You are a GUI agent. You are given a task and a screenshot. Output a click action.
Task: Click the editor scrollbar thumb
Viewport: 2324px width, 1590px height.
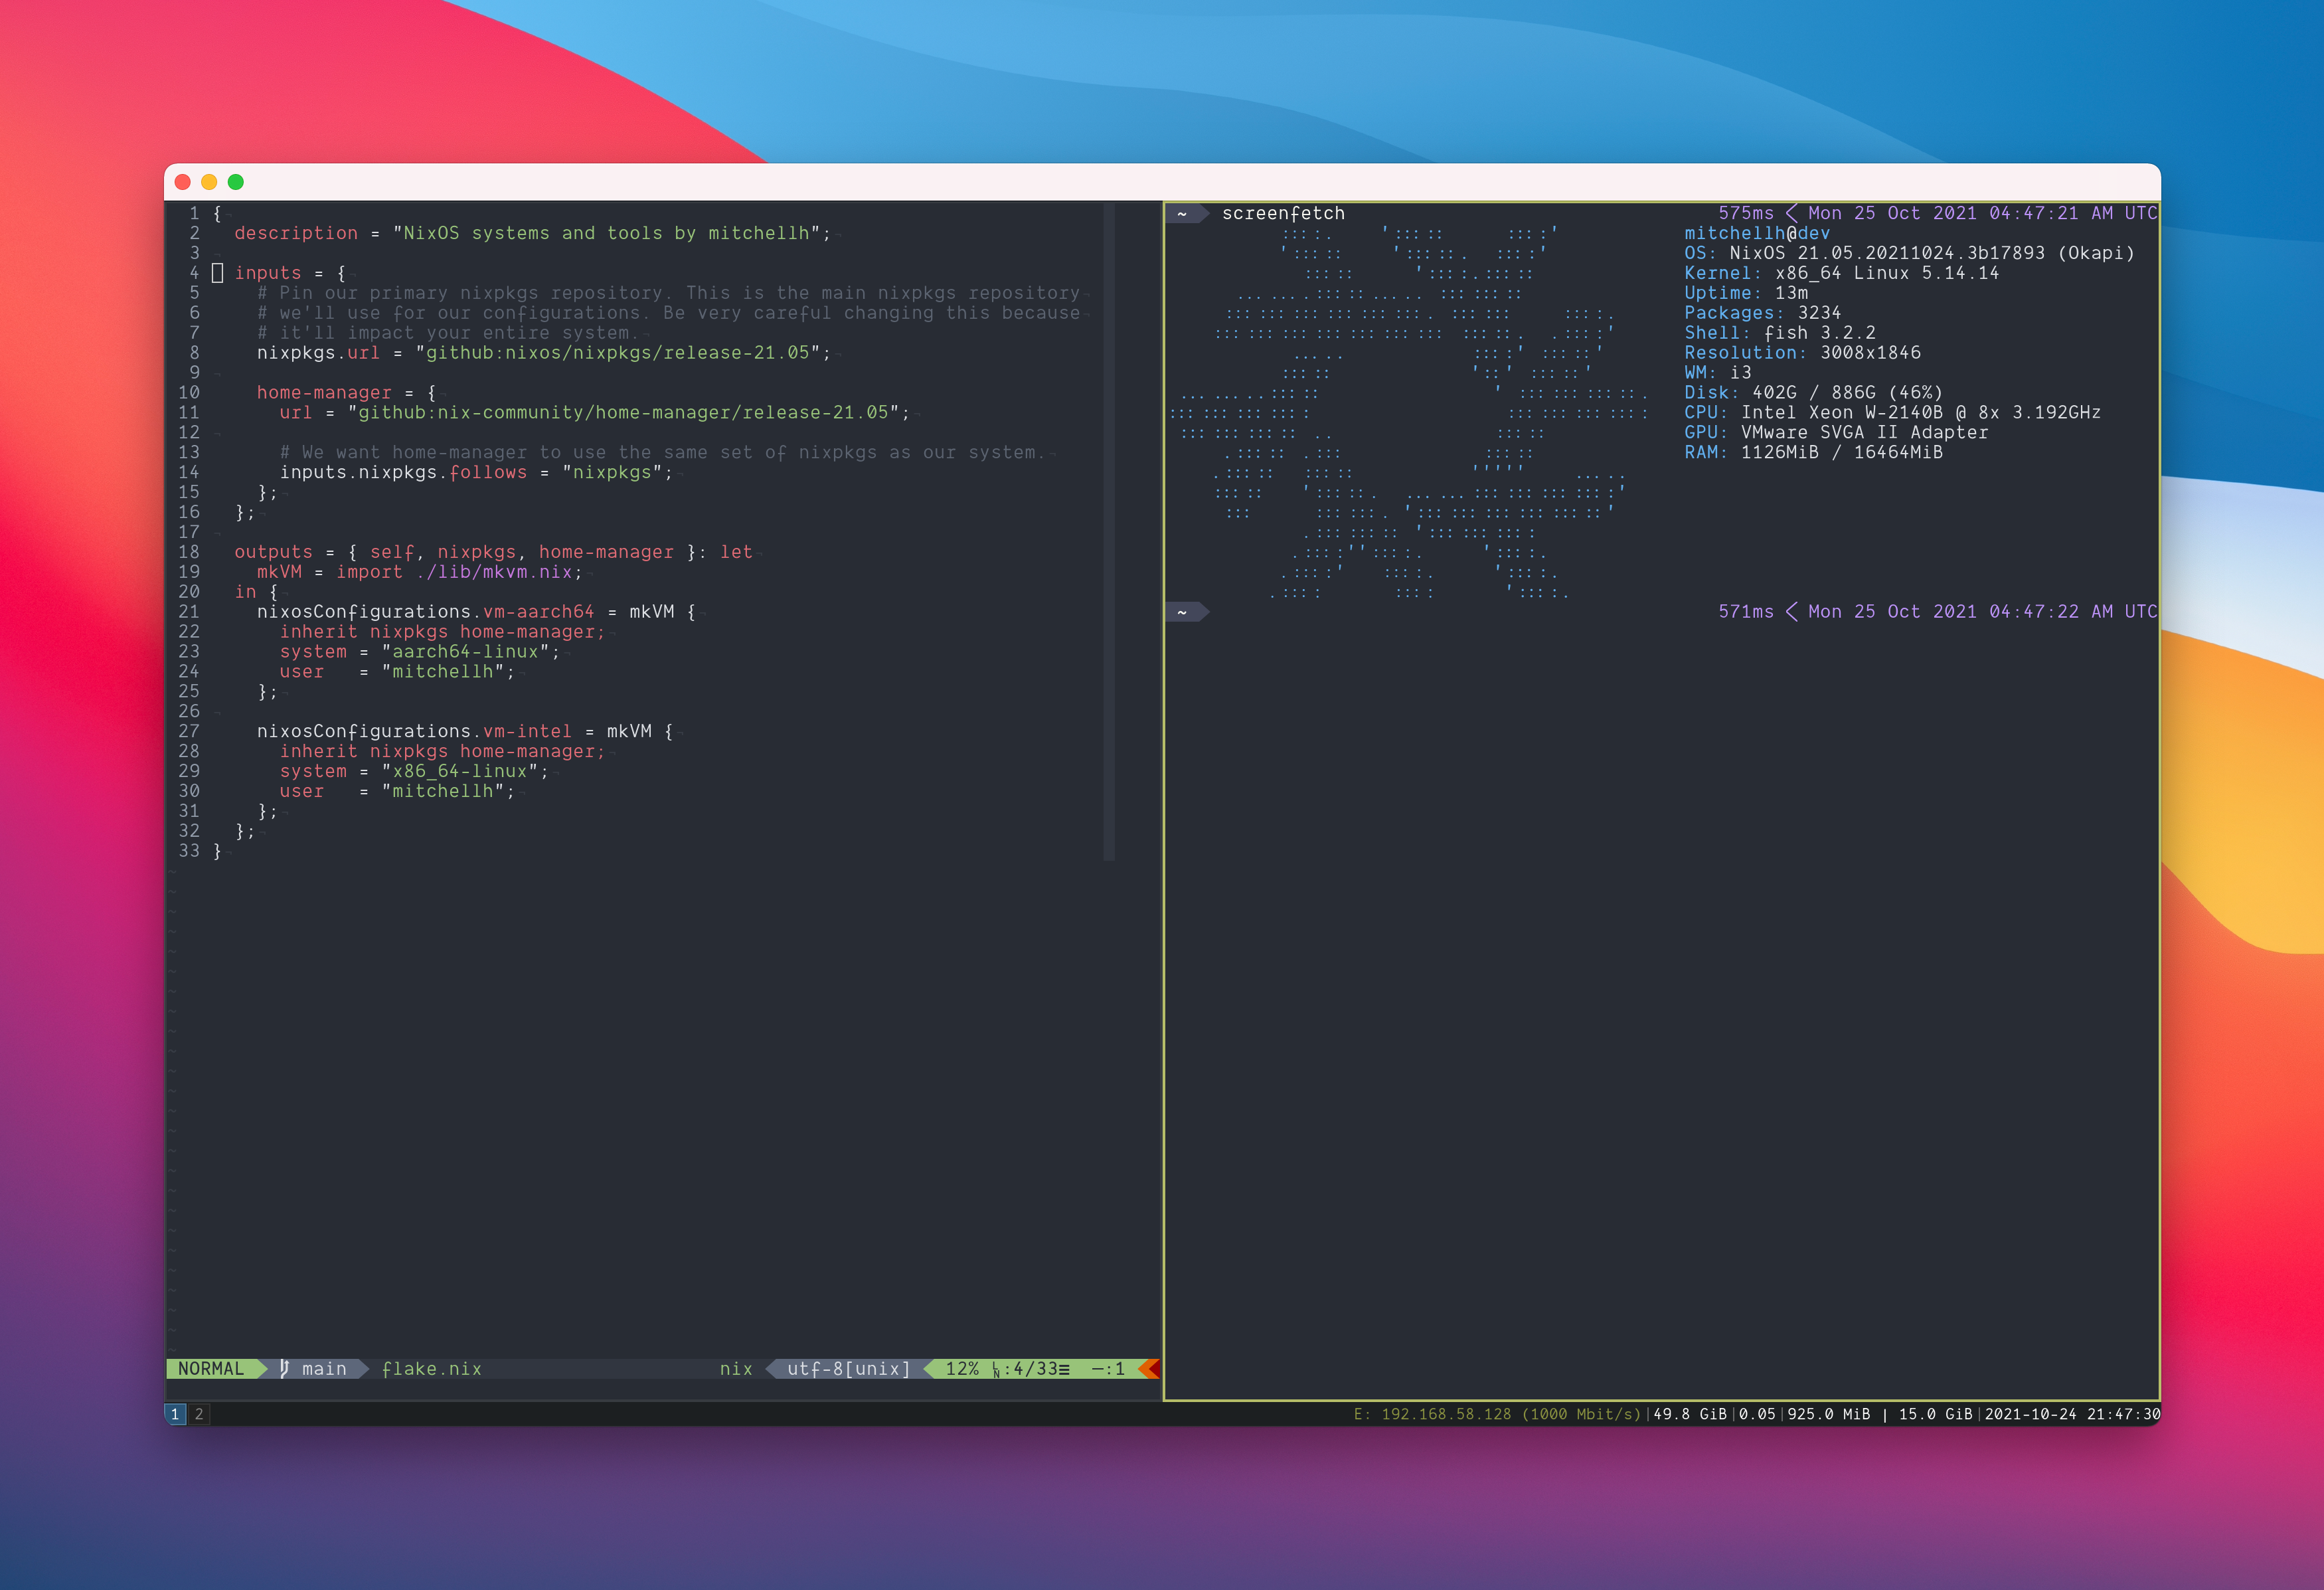tap(1108, 530)
